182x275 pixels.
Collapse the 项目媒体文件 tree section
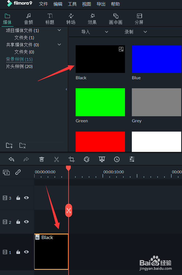(x=59, y=30)
